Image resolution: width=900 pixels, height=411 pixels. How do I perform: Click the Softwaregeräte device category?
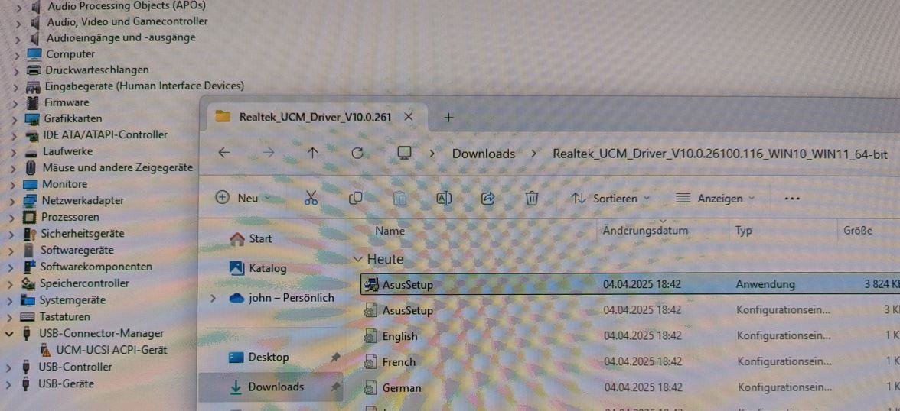[68, 251]
